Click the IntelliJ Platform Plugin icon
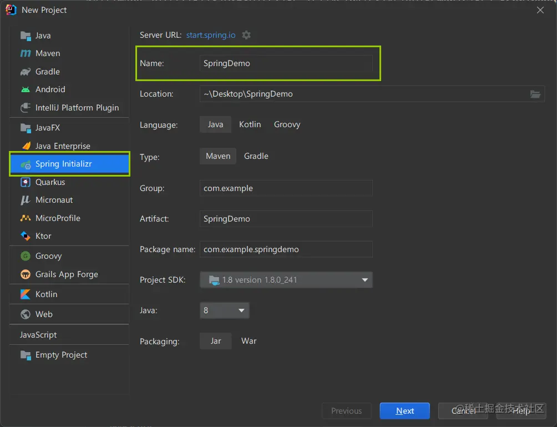 click(x=26, y=107)
